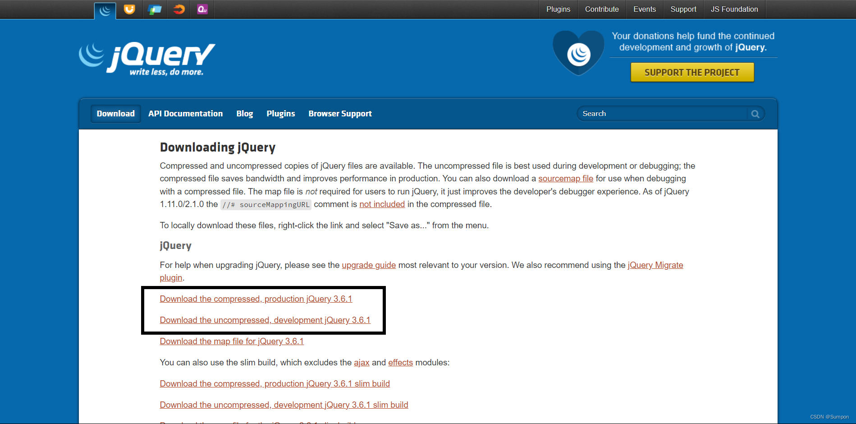
Task: Open the JS Foundation menu item
Action: click(x=734, y=9)
